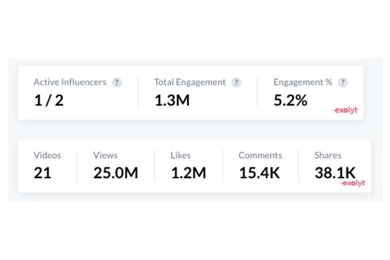Open the Total Engagement help tooltip icon
The height and width of the screenshot is (260, 390).
click(x=236, y=83)
